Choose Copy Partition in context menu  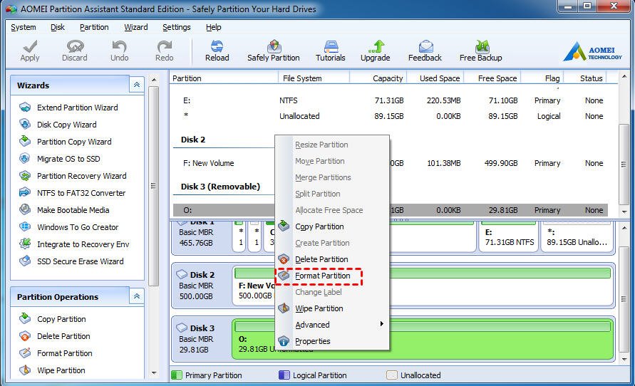click(x=332, y=226)
